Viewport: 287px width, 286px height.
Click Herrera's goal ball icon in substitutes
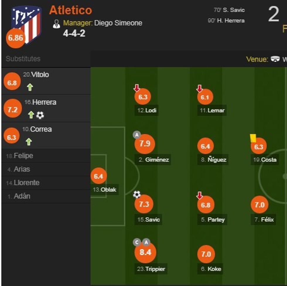coord(40,115)
